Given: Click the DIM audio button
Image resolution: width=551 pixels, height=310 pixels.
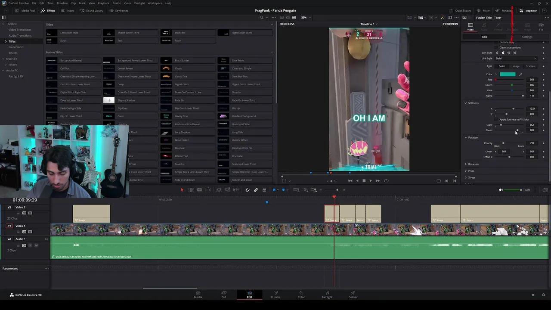Looking at the screenshot, I should 528,190.
